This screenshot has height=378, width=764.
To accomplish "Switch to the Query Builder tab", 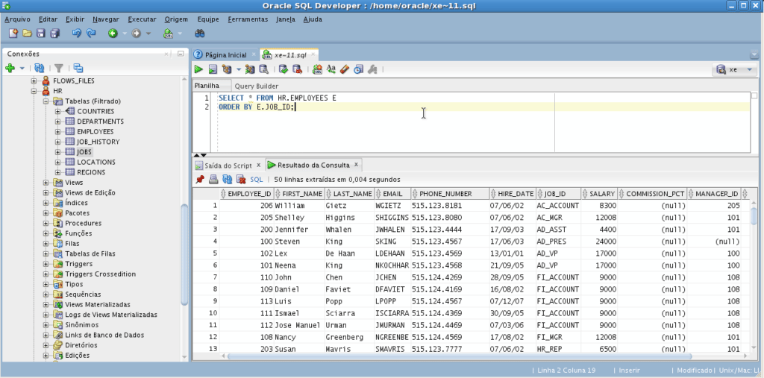I will point(256,86).
